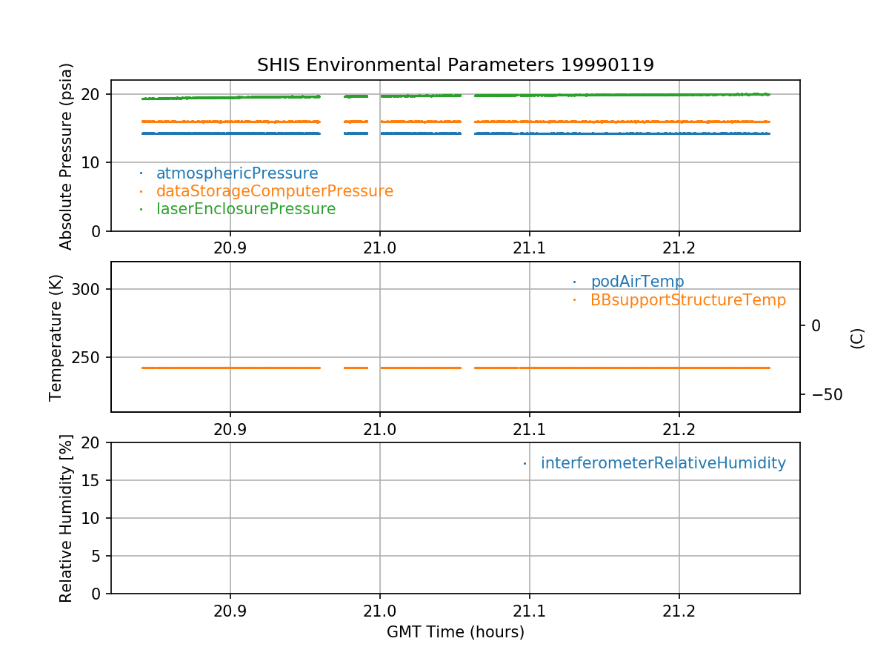Click the −50 tick on the Celsius axis
This screenshot has width=889, height=667.
[827, 394]
